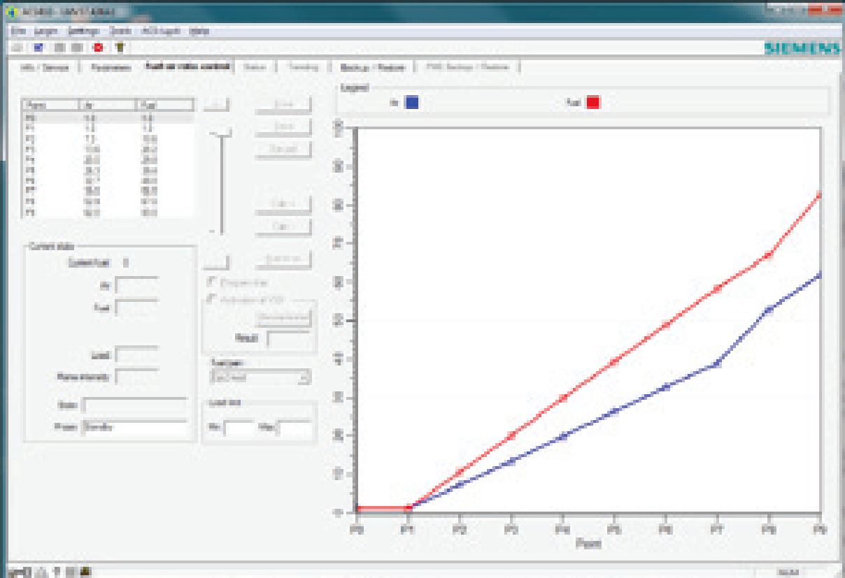
Task: Click the Discard button
Action: 283,149
